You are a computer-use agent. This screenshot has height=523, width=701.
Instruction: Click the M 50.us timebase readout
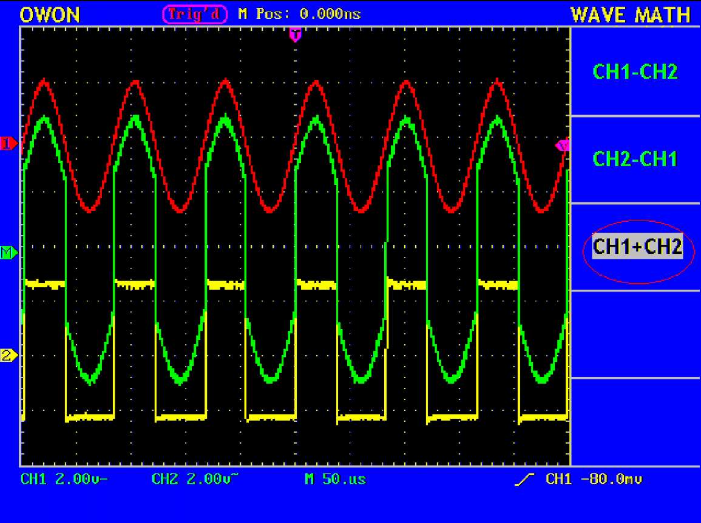point(335,479)
